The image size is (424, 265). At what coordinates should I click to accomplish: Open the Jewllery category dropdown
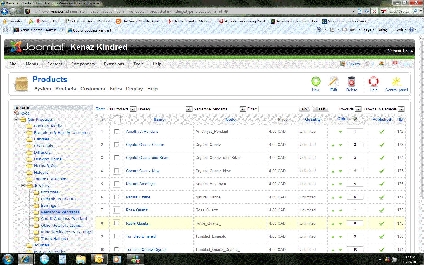pyautogui.click(x=164, y=109)
